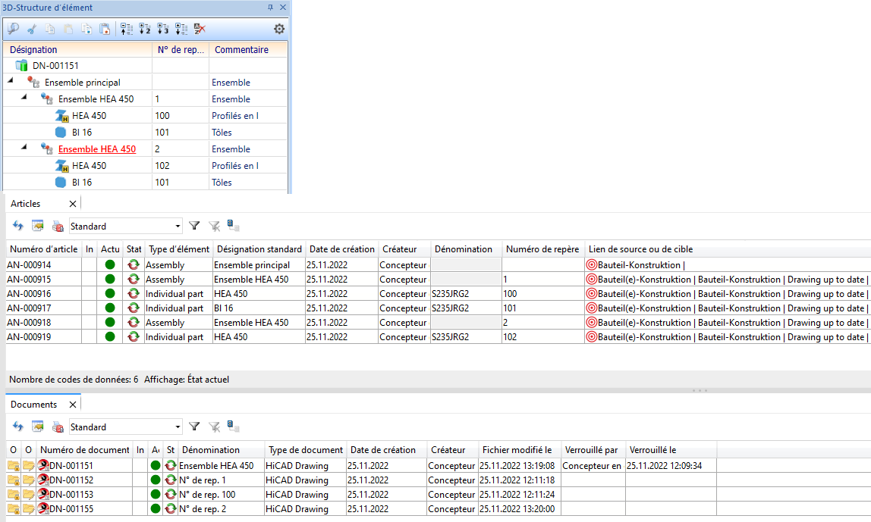Open locked folder icon for DN-001151
Viewport: 871px width, 522px height.
[x=13, y=466]
